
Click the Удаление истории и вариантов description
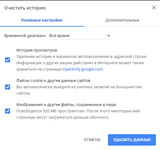pos(82,63)
